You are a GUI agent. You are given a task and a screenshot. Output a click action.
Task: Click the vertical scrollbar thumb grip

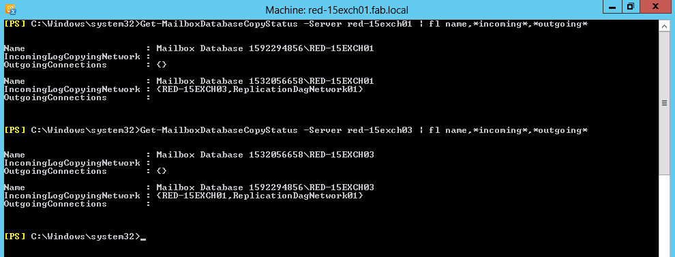click(x=664, y=103)
